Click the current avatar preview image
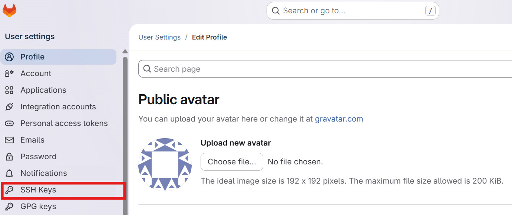The image size is (512, 215). [165, 164]
